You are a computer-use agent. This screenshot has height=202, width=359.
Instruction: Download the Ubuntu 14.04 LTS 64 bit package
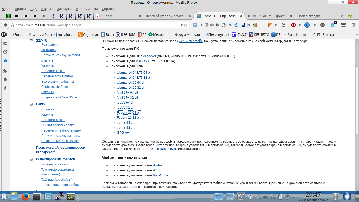(x=134, y=73)
